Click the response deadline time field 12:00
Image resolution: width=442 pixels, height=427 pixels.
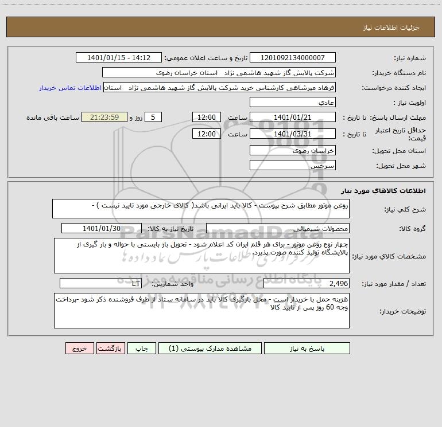click(x=206, y=117)
